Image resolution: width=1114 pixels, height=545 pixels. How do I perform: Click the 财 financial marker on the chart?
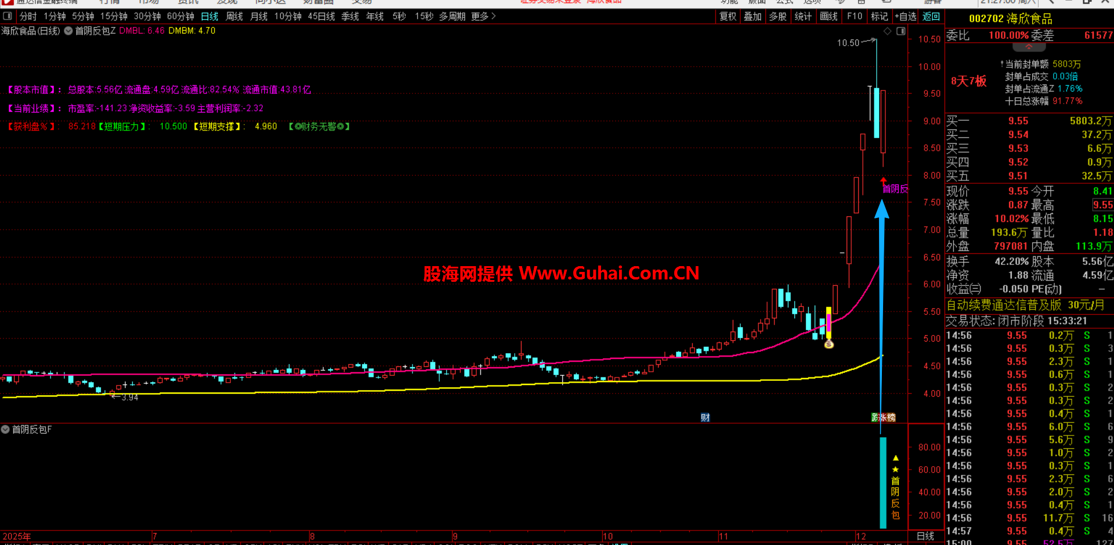705,417
